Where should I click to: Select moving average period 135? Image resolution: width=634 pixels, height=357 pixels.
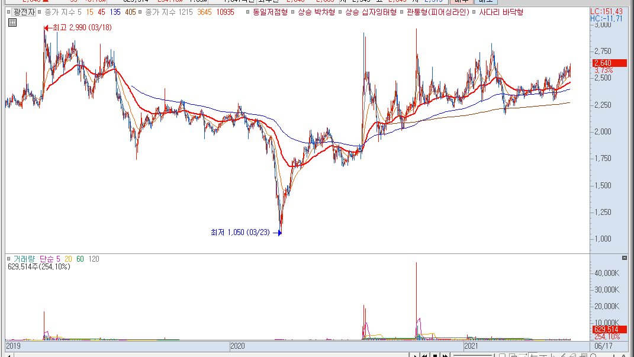click(x=115, y=12)
